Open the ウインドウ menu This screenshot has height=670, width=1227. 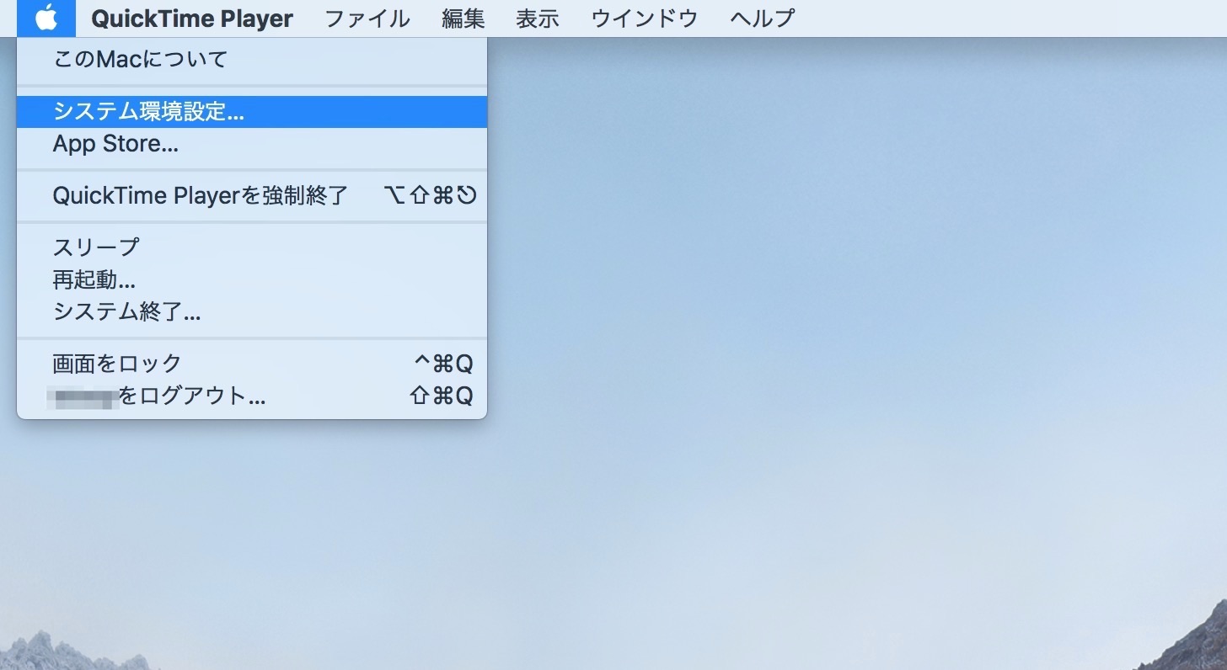tap(645, 18)
